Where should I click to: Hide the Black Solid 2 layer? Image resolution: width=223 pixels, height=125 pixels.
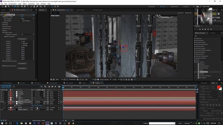[x=1, y=110]
